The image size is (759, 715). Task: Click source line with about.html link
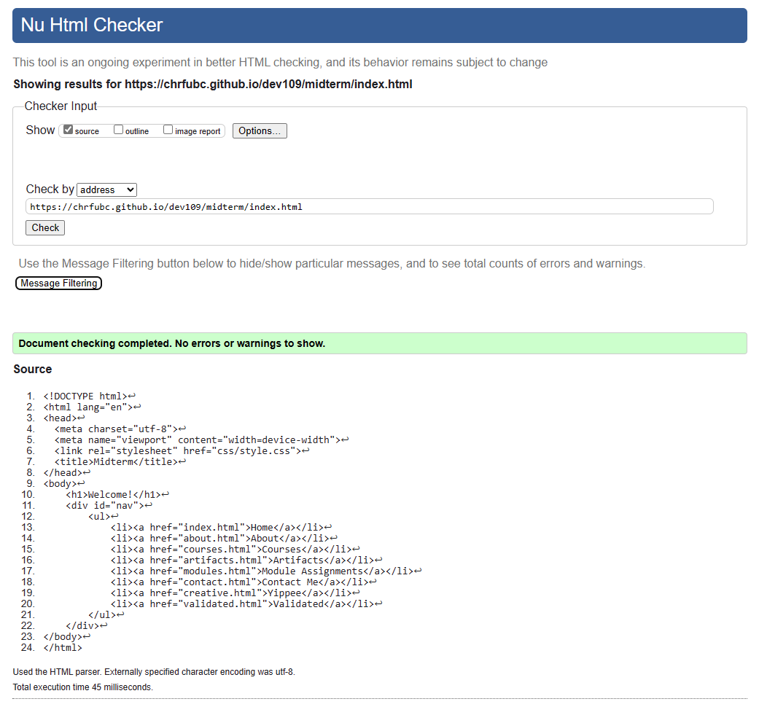tap(224, 538)
